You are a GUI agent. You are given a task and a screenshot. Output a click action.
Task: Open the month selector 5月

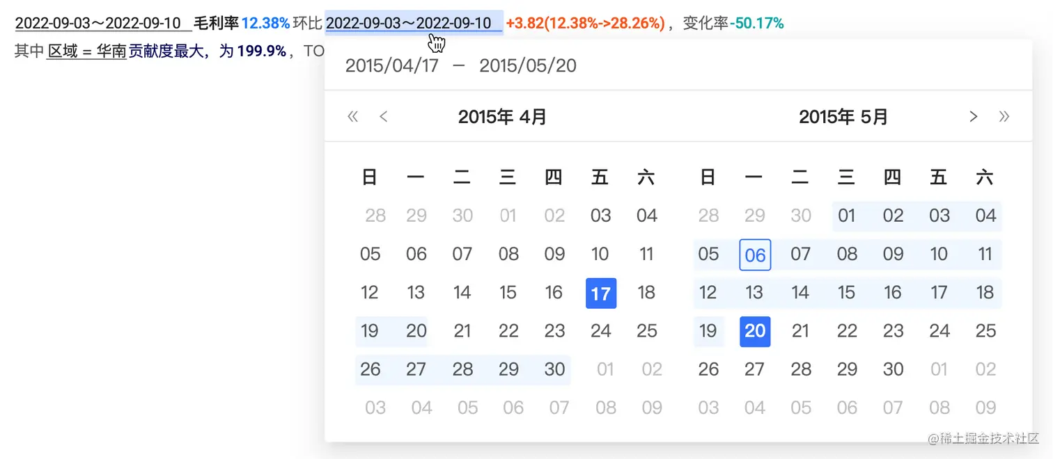pyautogui.click(x=874, y=117)
